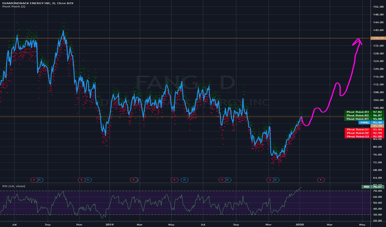The image size is (386, 227).
Task: Click the 104.00 price axis label
Action: (379, 100)
